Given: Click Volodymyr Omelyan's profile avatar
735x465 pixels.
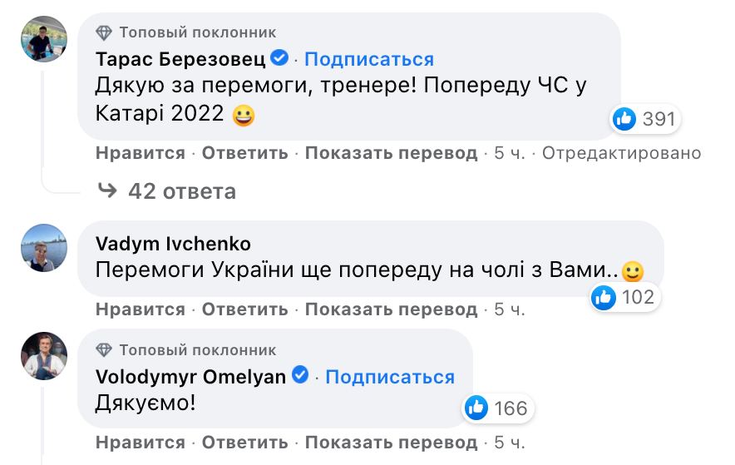Looking at the screenshot, I should point(43,356).
